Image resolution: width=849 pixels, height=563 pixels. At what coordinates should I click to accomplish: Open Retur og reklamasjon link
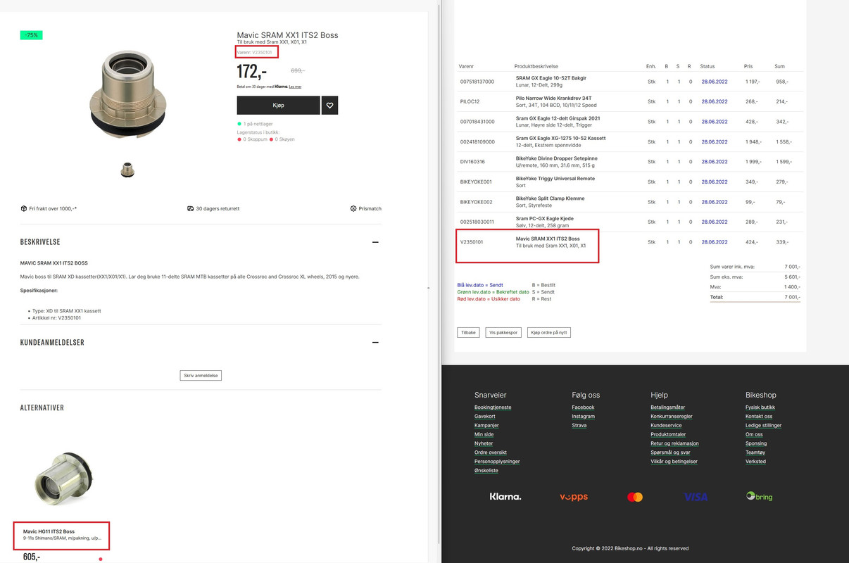click(674, 444)
